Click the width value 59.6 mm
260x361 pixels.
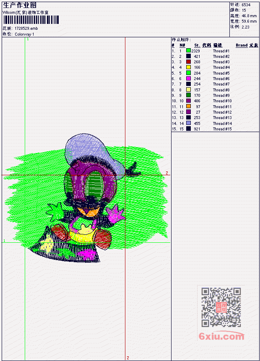249,21
